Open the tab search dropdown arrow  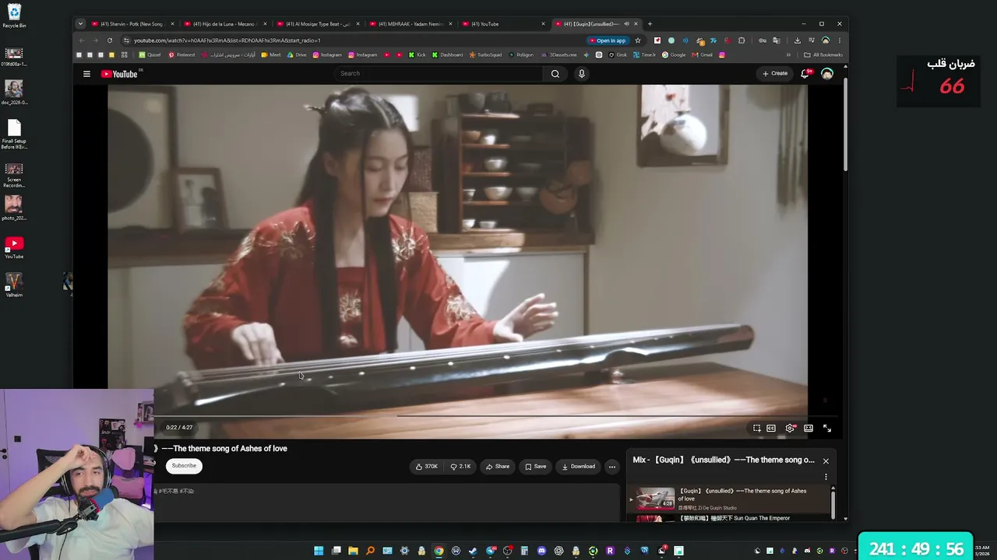(x=79, y=24)
